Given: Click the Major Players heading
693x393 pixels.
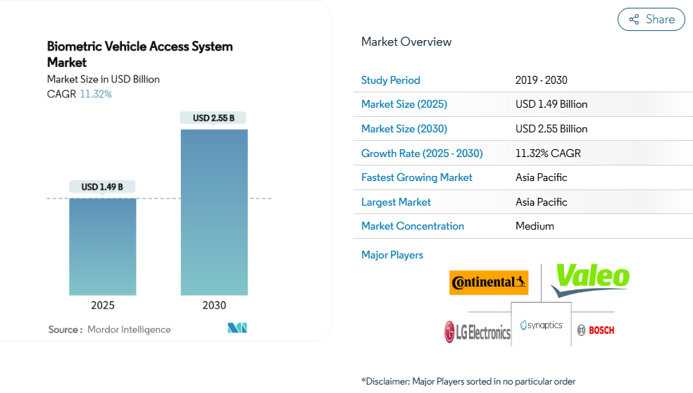Looking at the screenshot, I should coord(392,255).
